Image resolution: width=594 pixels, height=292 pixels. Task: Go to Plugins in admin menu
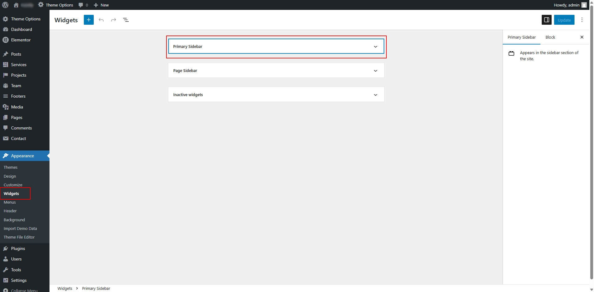point(18,248)
